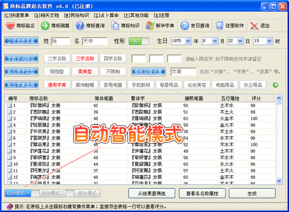Click the green arrow next to 办公用品
This screenshot has width=289, height=212.
276,85
